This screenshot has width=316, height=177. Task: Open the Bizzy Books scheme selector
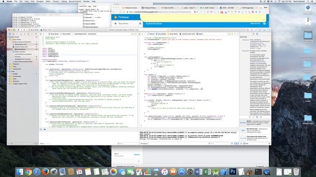pos(34,30)
